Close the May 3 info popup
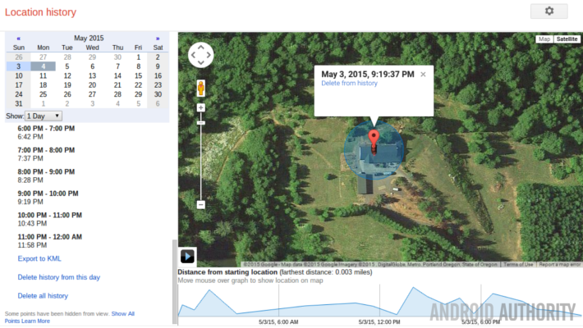The height and width of the screenshot is (328, 583). point(423,75)
